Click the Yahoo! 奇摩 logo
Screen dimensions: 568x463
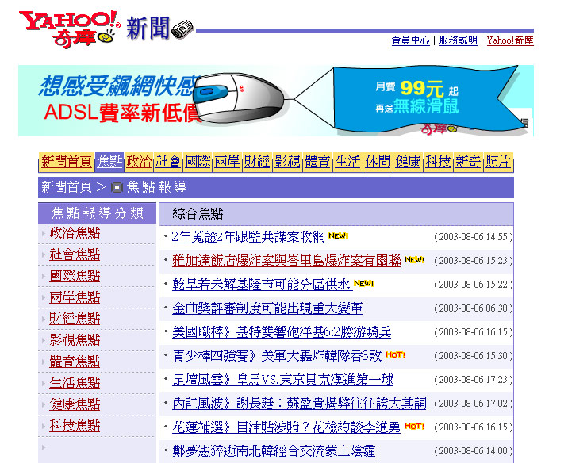tap(69, 29)
